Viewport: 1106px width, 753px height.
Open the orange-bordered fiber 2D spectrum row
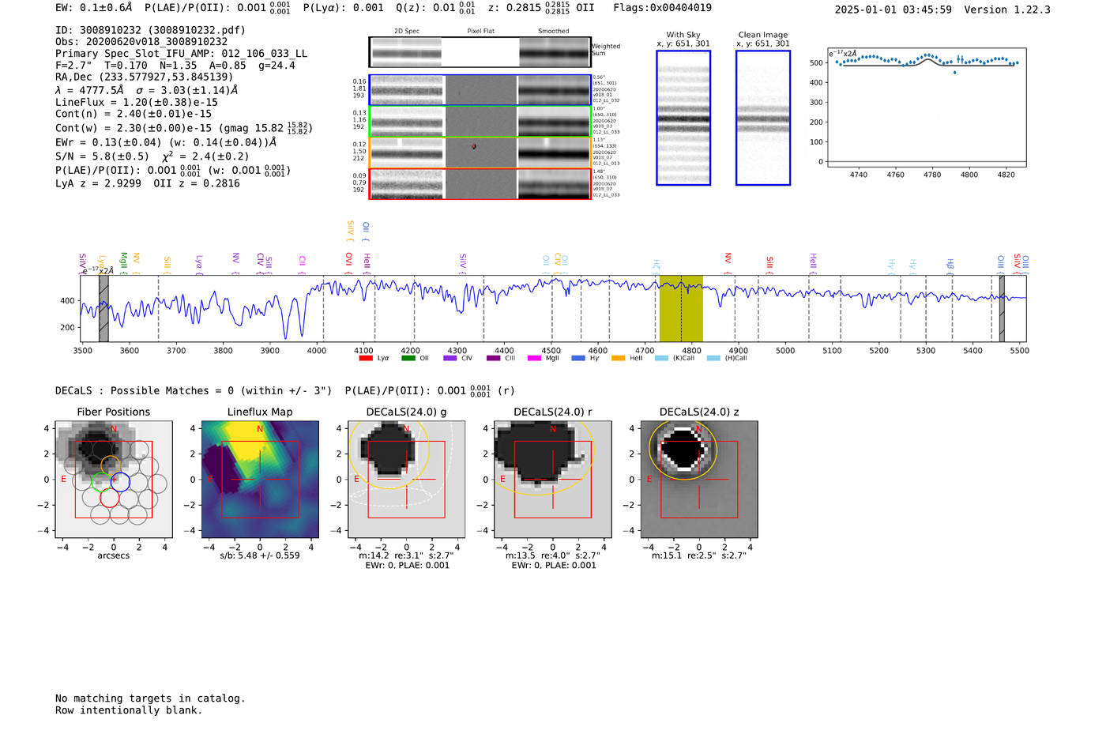(480, 152)
